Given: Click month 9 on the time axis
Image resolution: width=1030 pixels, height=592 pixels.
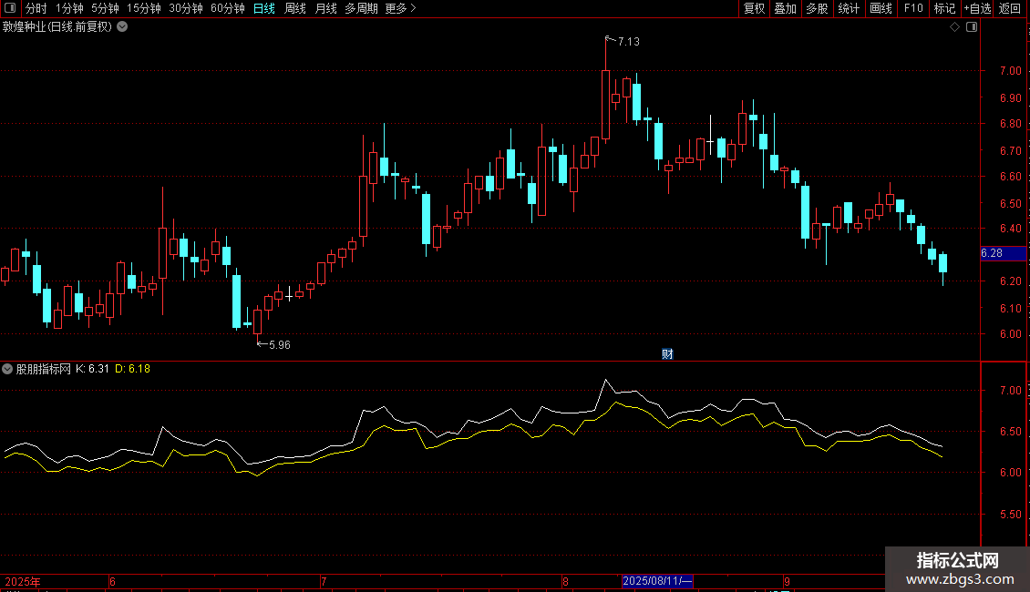Looking at the screenshot, I should click(x=787, y=581).
